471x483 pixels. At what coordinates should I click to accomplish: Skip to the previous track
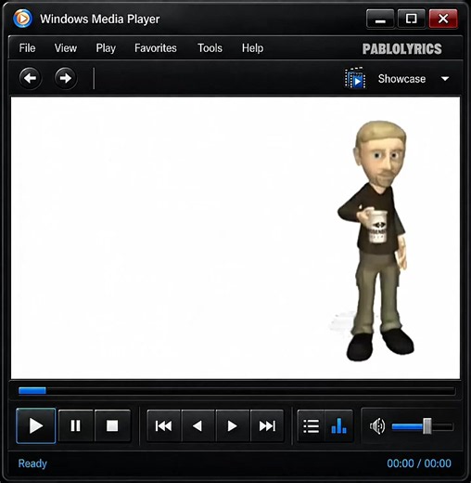164,425
